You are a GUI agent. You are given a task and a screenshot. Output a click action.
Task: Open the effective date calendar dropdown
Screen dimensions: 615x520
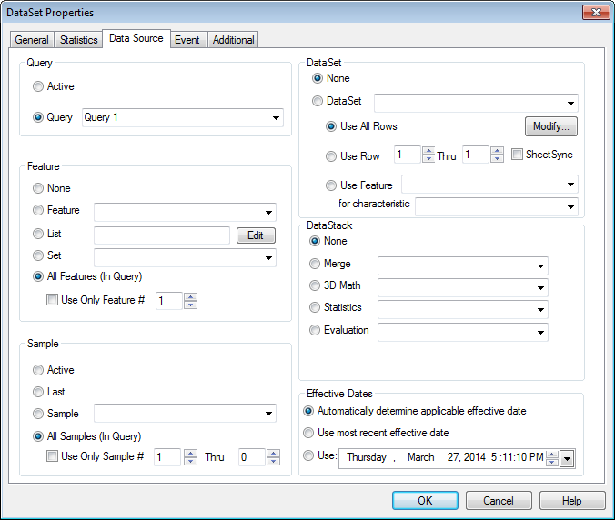[x=567, y=459]
